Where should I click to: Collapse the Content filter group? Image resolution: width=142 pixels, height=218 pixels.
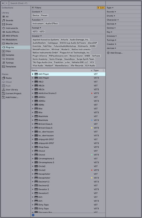[x=41, y=12]
